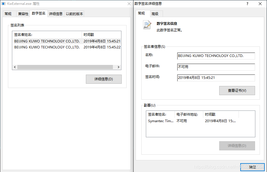Switch to the 兼容性 tab
The width and height of the screenshot is (267, 172).
click(23, 13)
